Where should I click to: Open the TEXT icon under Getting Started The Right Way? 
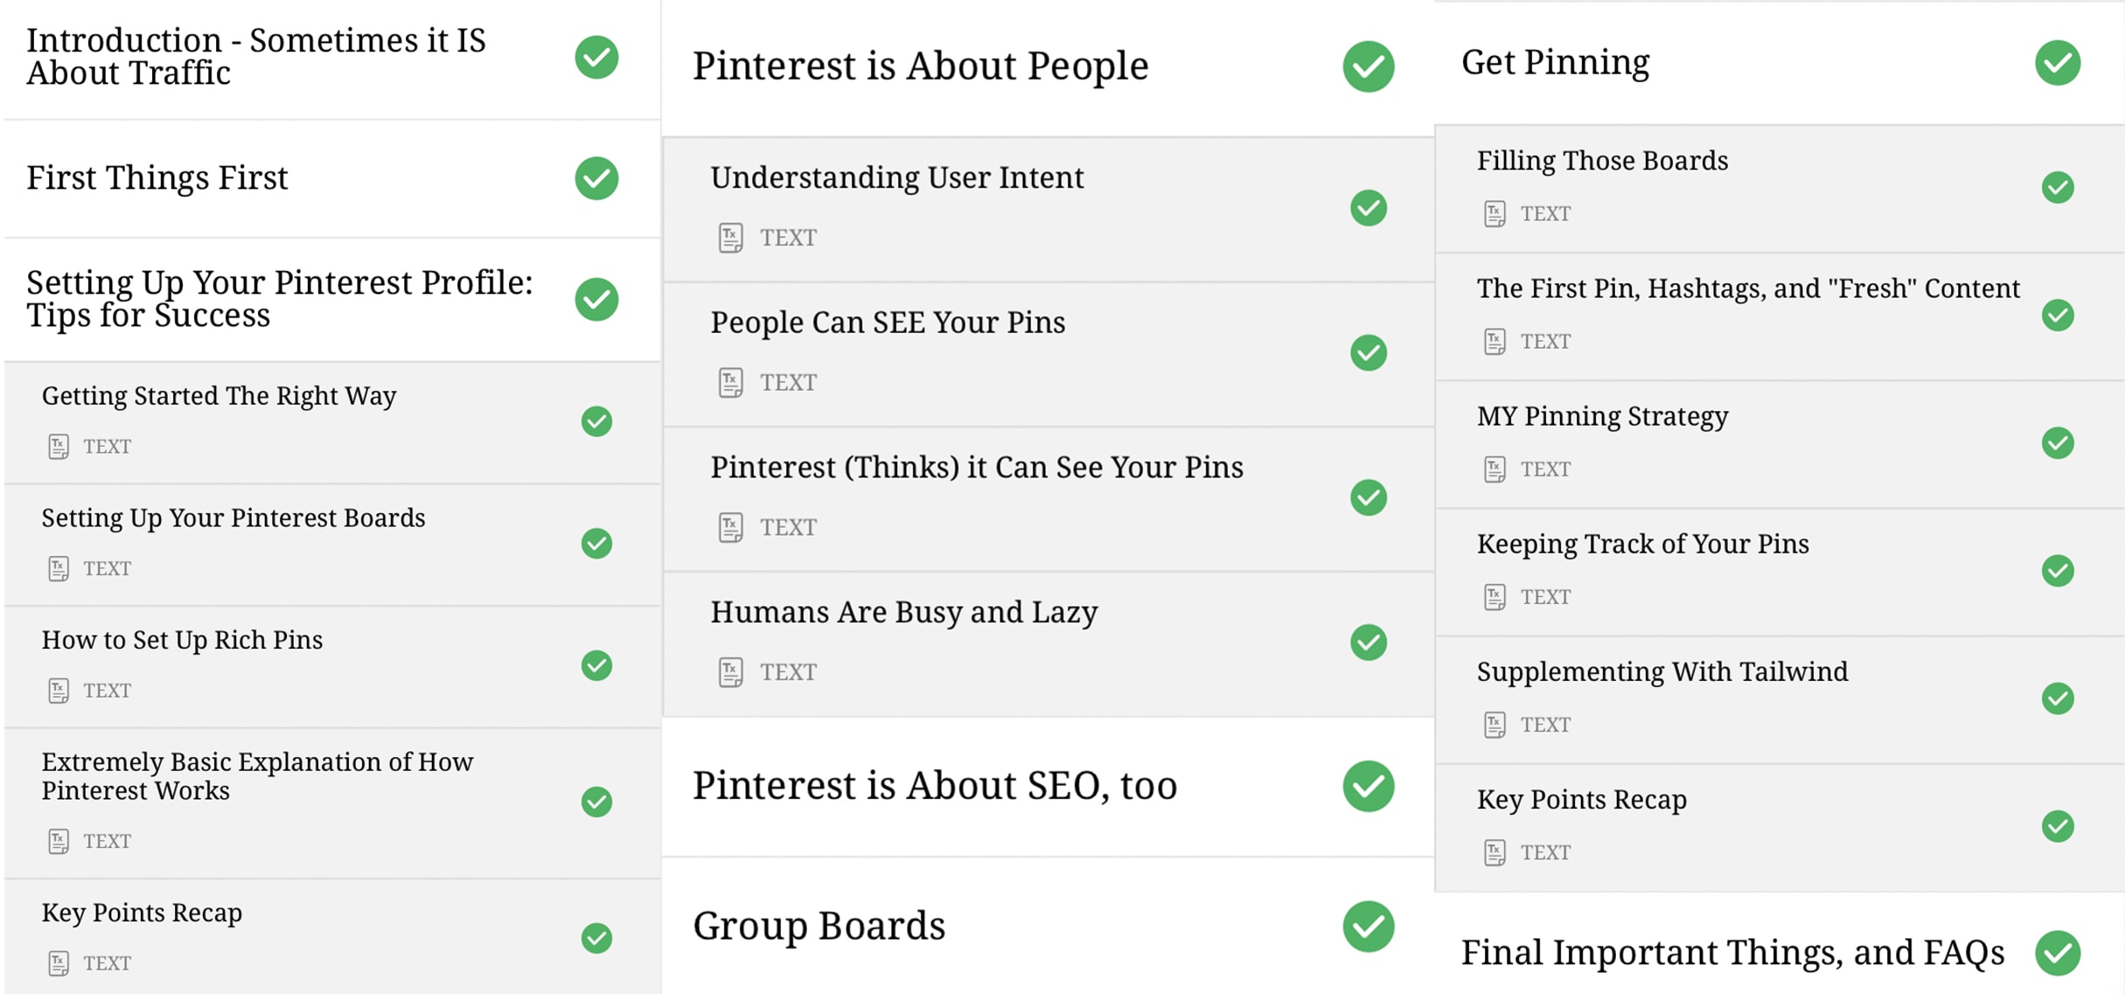click(59, 446)
